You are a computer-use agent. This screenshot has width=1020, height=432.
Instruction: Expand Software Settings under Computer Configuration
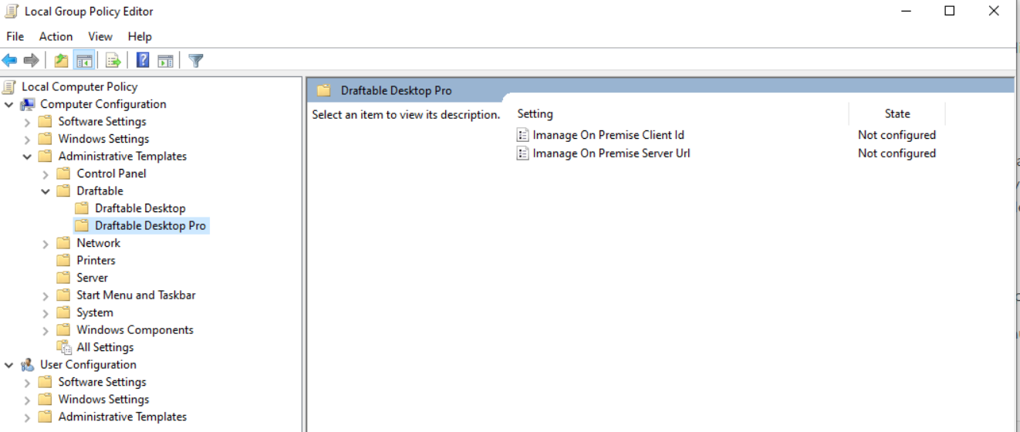28,122
